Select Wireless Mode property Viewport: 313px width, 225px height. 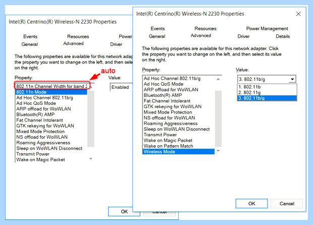[x=179, y=151]
